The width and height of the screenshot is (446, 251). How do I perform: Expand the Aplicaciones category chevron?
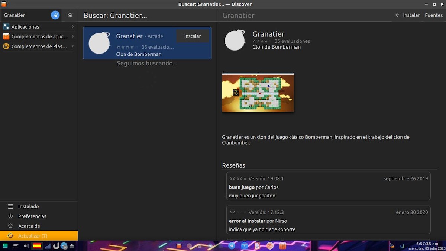point(72,27)
